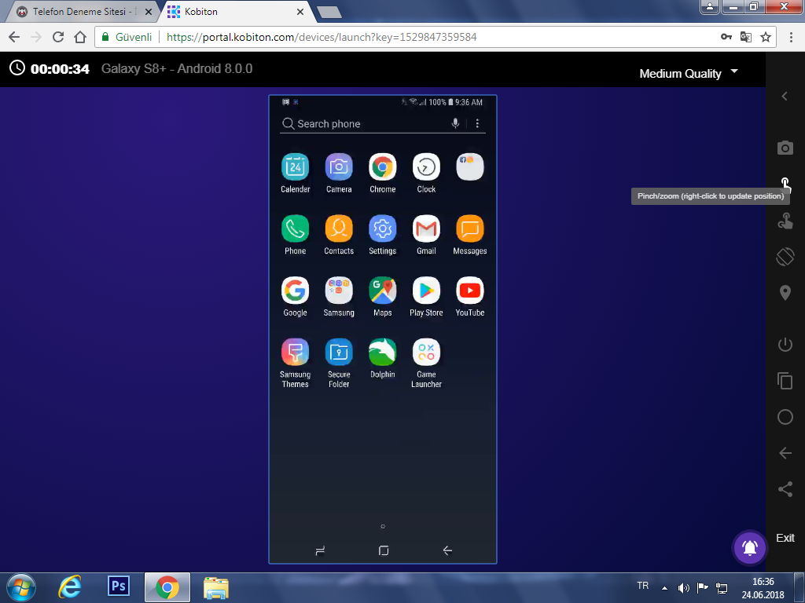Open the unnamed app folder next to Clock
The width and height of the screenshot is (805, 603).
click(470, 167)
